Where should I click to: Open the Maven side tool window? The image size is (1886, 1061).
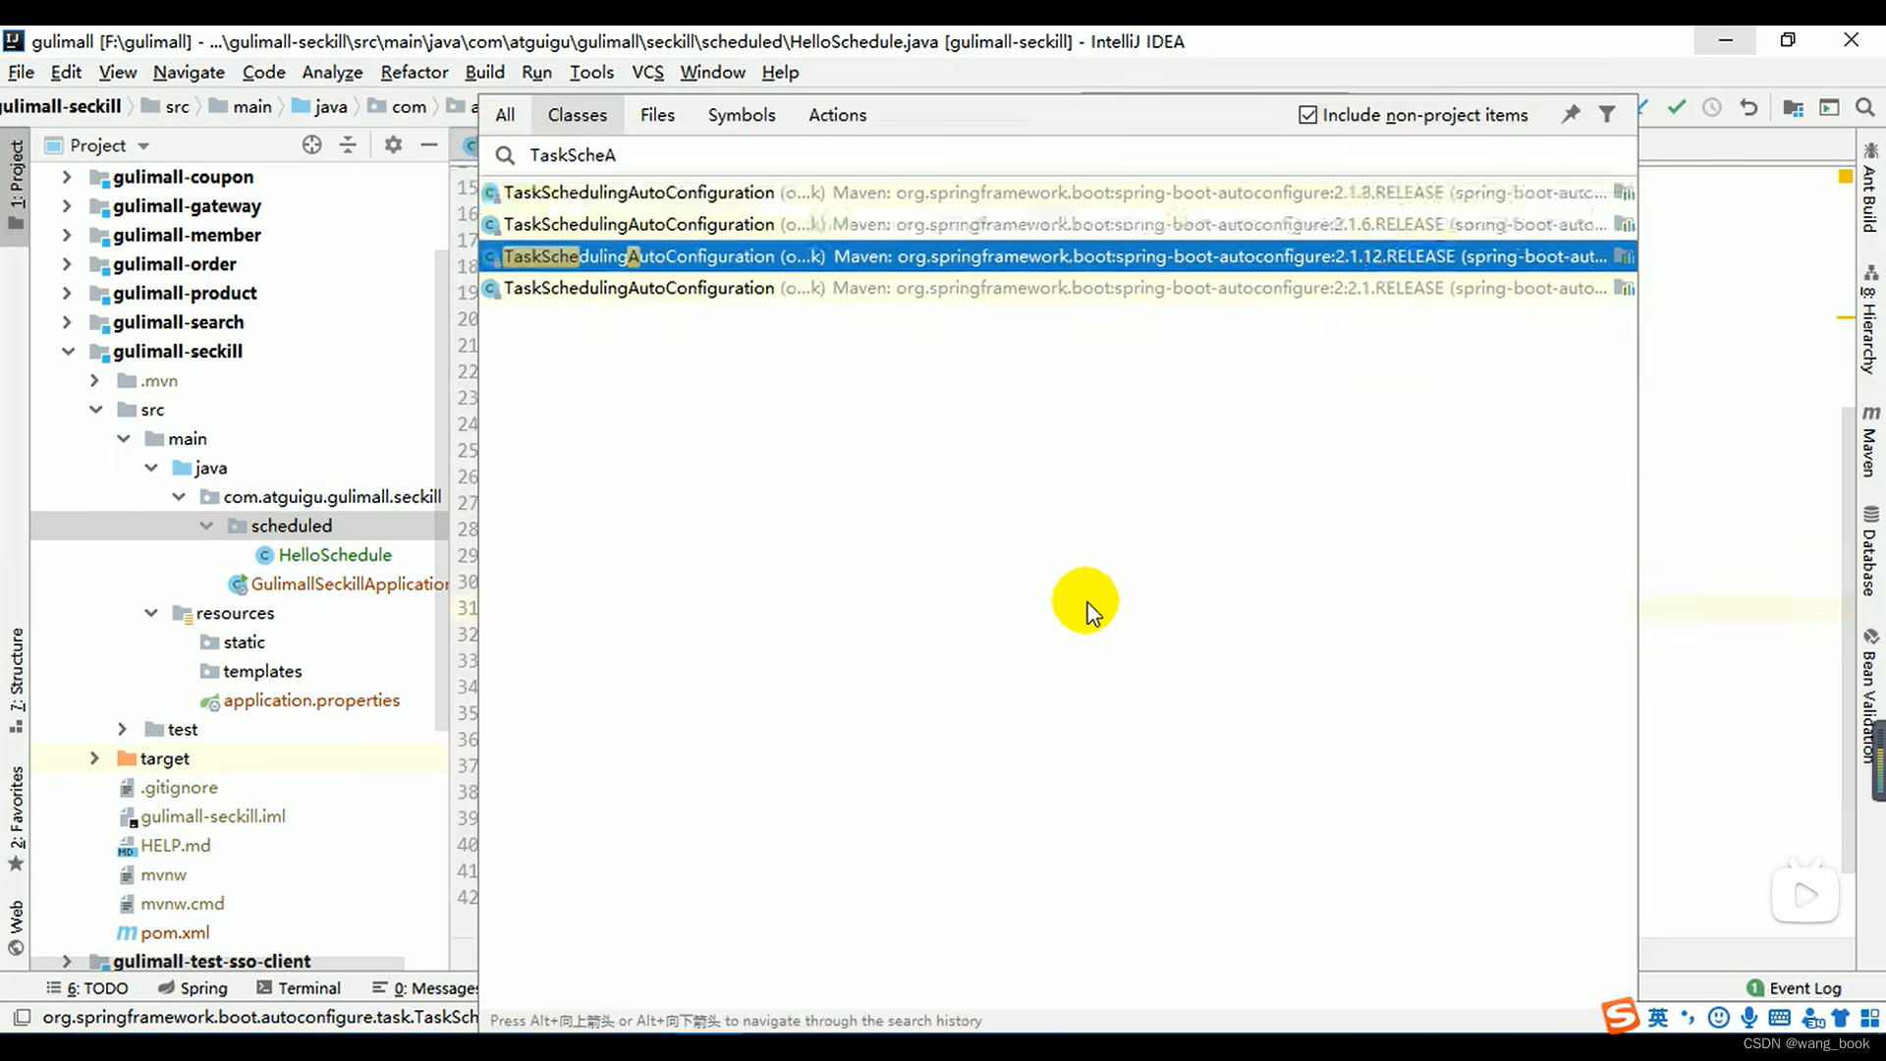point(1869,440)
